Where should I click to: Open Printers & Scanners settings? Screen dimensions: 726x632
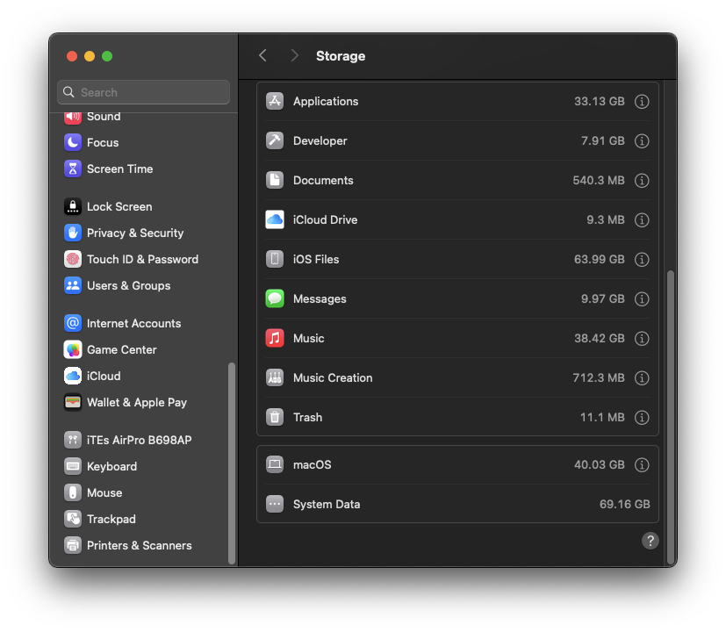click(x=139, y=546)
